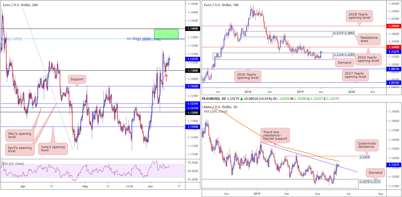Click the '1.1419' Quasimodo level label
The width and height of the screenshot is (402, 197).
364,157
